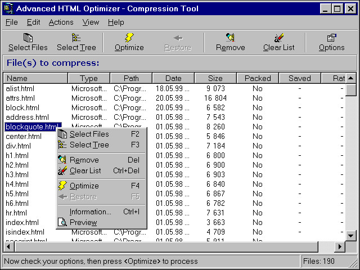Sort list by Path column header
The image size is (360, 270).
pos(131,78)
